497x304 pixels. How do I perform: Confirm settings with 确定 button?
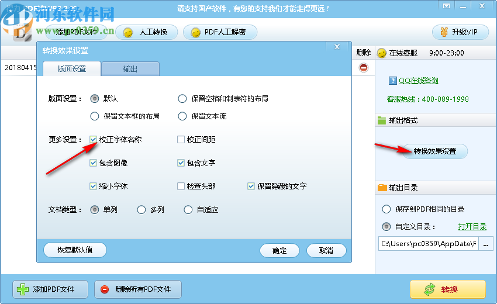point(279,250)
